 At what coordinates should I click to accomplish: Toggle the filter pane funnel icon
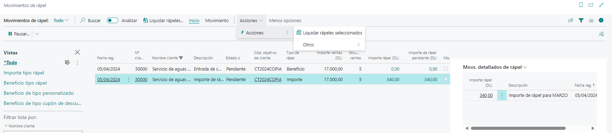pos(581,20)
